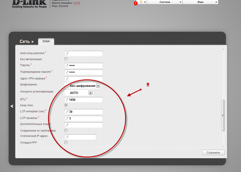Viewport: 241px width, 172px height.
Task: Click the vertical scrollbar thumb
Action: [223, 115]
